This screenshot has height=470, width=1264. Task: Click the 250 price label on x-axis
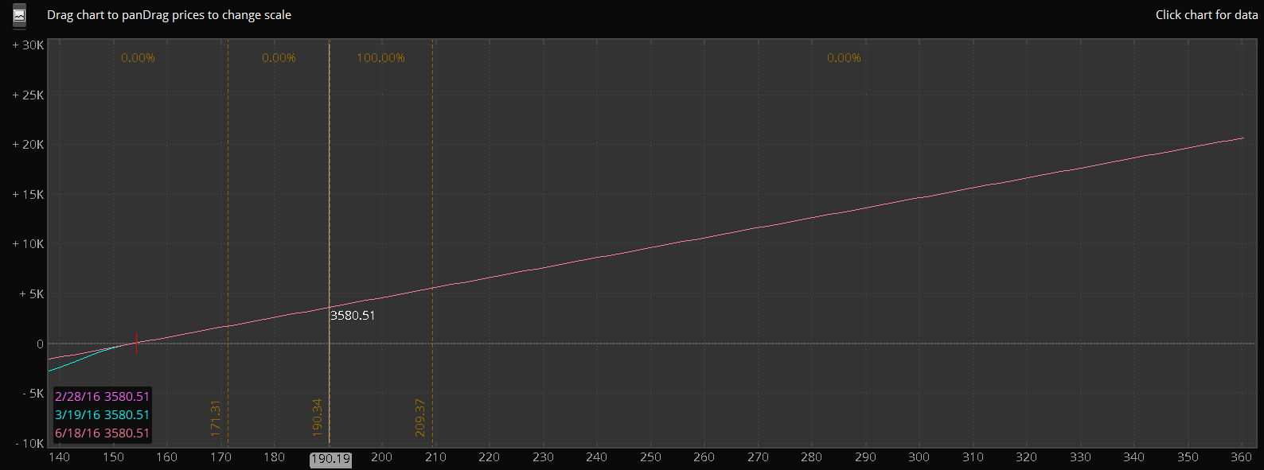(650, 457)
